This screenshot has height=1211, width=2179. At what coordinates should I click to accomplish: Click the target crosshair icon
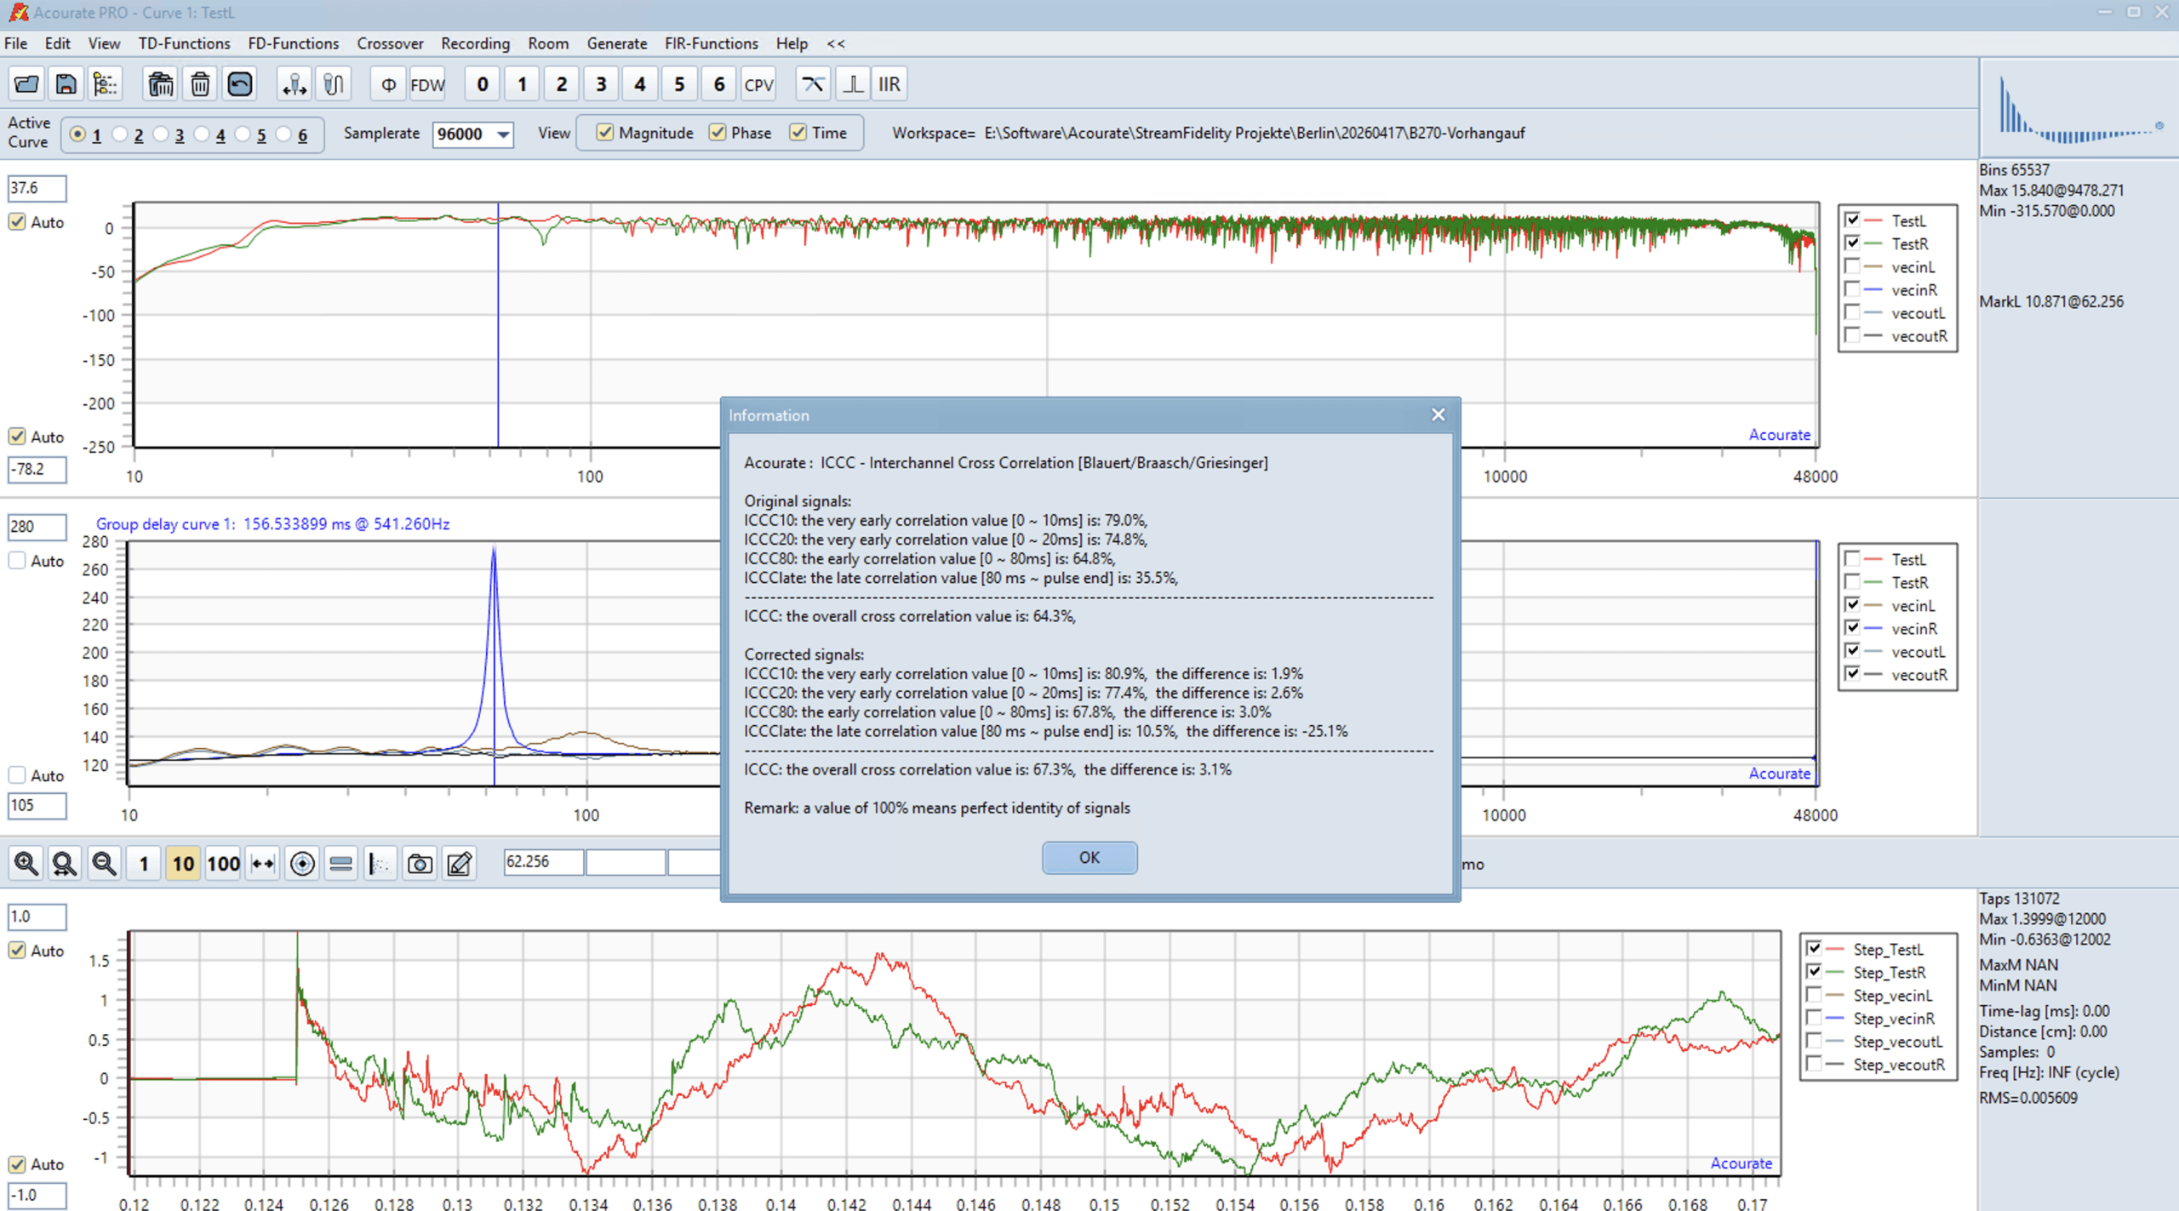(x=301, y=864)
